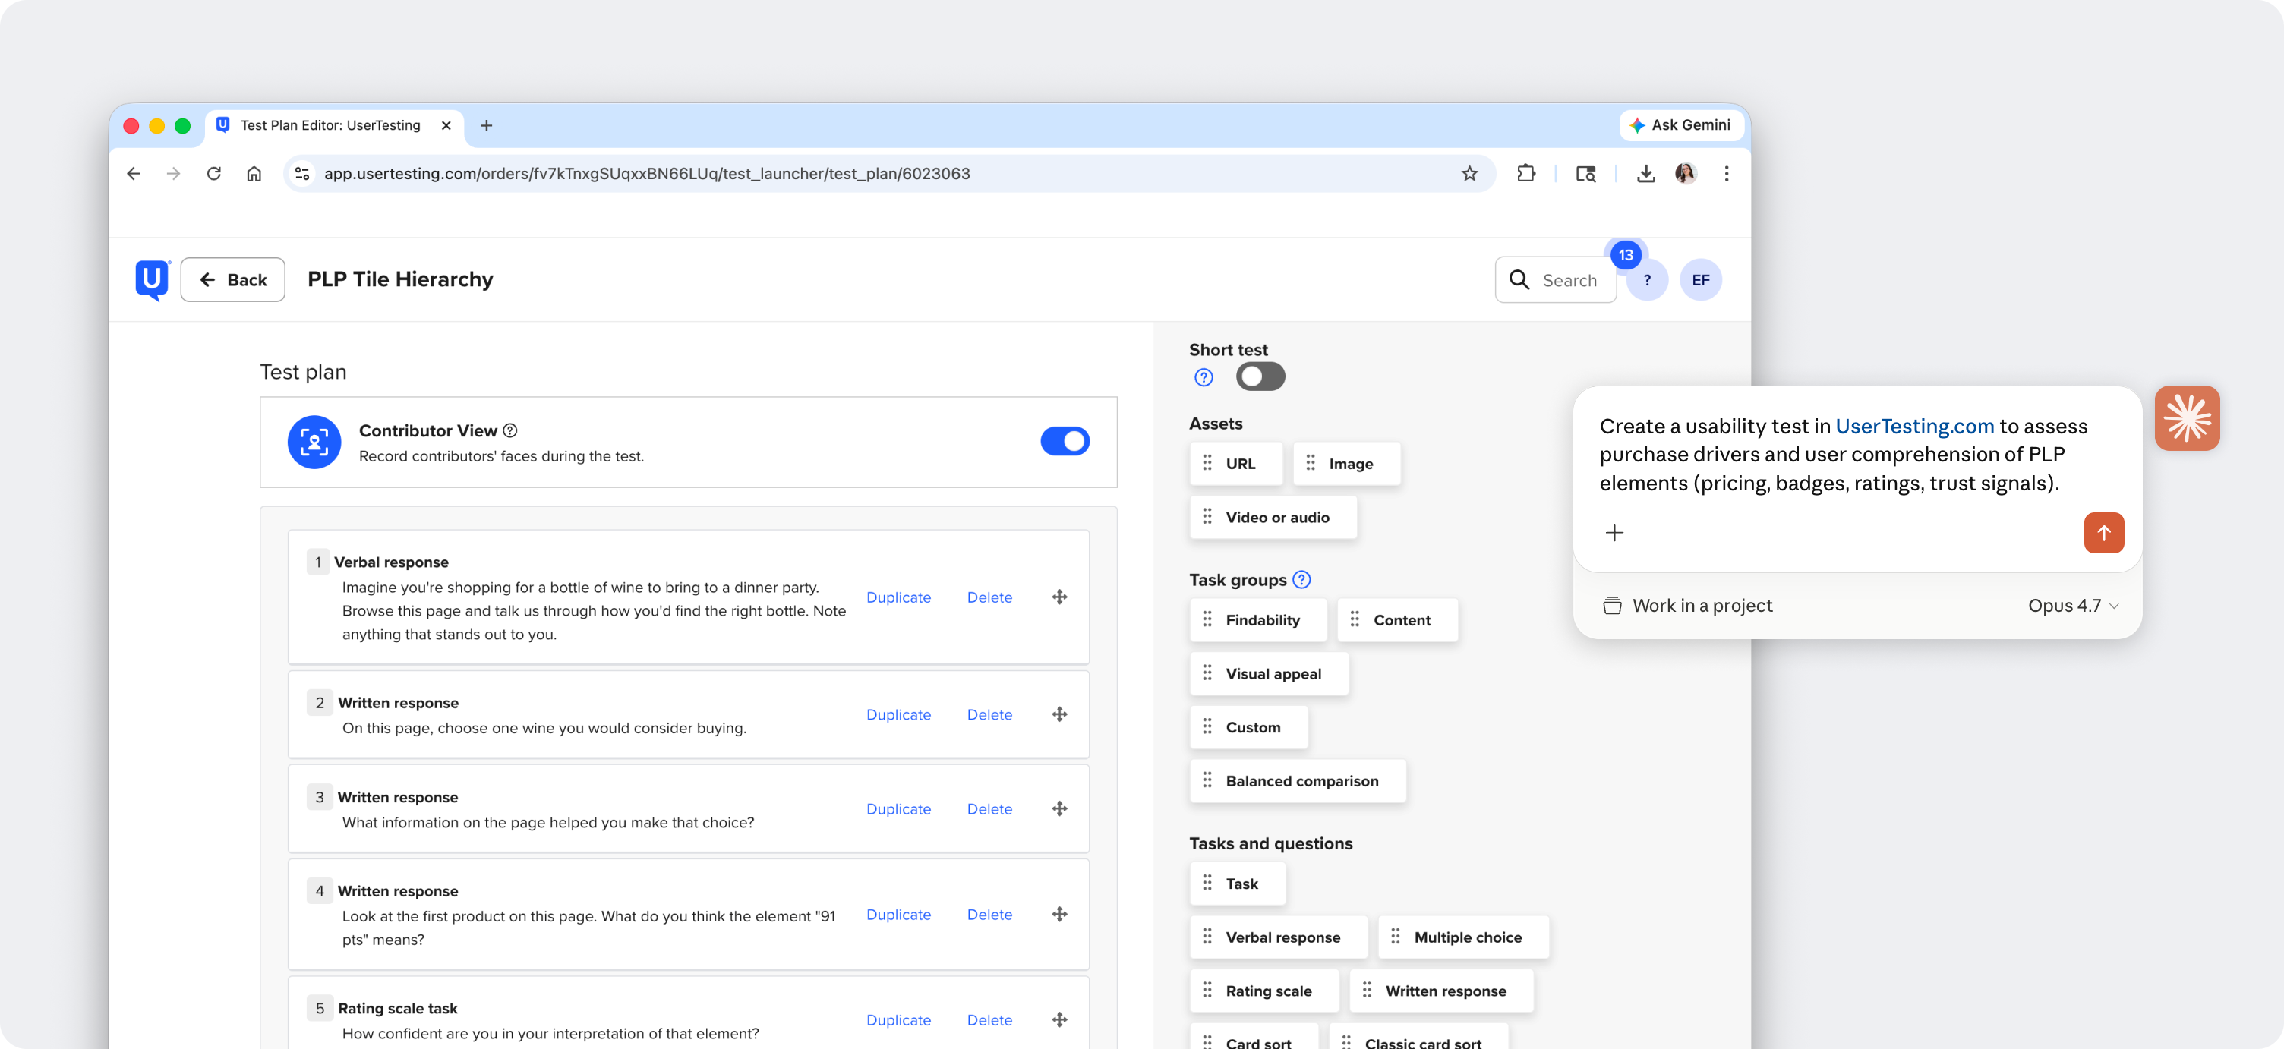The image size is (2284, 1049).
Task: Delete written response task 3
Action: 989,809
